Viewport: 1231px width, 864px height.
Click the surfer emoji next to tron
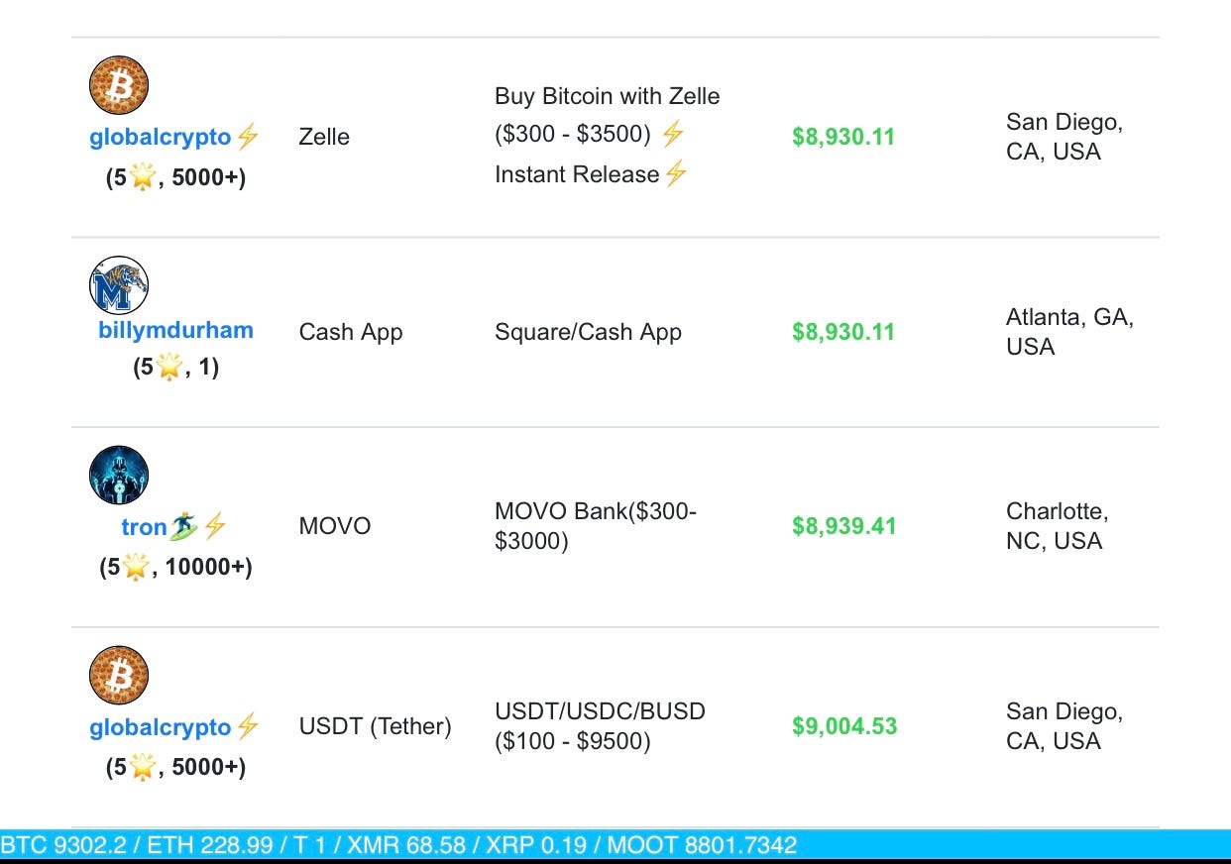pos(183,527)
